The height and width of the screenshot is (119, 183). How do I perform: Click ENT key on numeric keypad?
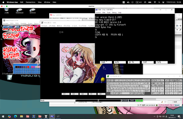(180, 92)
